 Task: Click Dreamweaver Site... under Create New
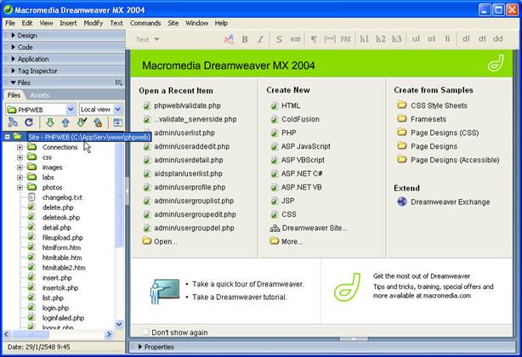[315, 228]
